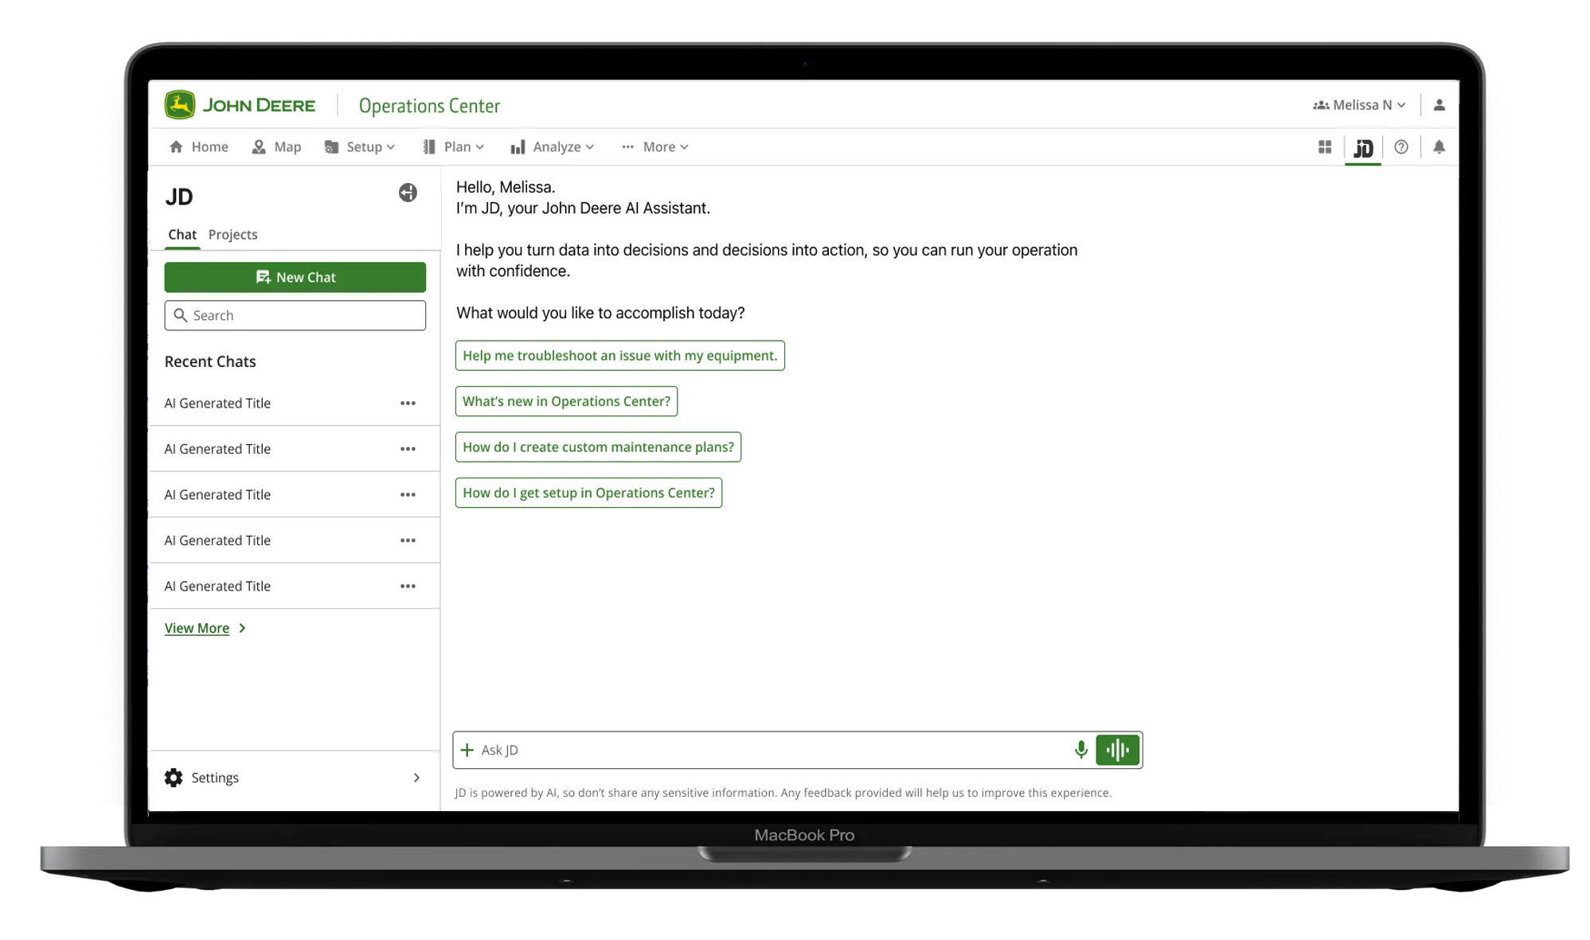The height and width of the screenshot is (940, 1590).
Task: Click the View More link
Action: tap(197, 629)
